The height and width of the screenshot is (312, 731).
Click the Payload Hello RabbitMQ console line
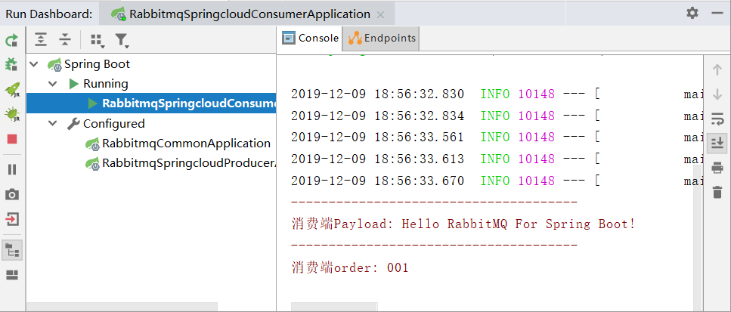[463, 224]
